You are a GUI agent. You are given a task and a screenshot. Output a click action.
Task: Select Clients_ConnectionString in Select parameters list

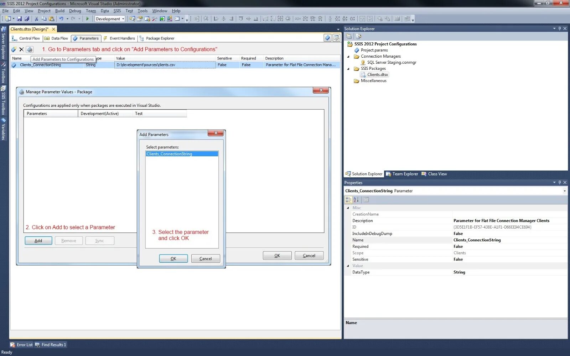click(182, 154)
